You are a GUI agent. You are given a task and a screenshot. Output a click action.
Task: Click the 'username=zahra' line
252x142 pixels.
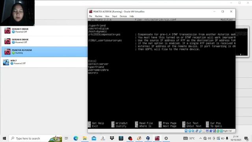point(98,70)
